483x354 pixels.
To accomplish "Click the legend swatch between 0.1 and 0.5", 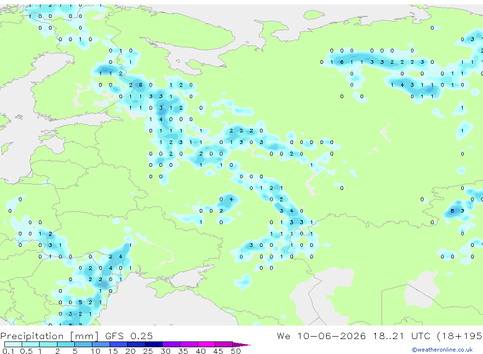I will pyautogui.click(x=13, y=344).
